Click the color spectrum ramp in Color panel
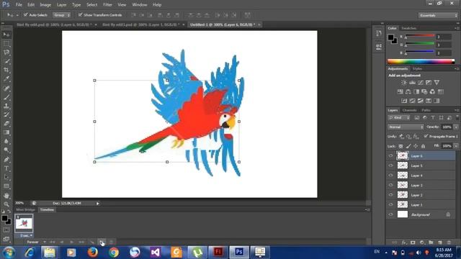Screen dimensions: 461x259 click(x=421, y=61)
